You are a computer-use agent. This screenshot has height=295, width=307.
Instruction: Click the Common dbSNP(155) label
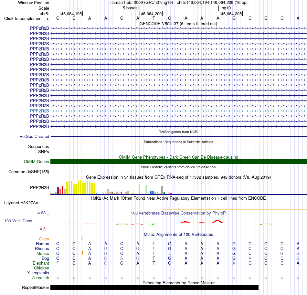[x=29, y=172]
